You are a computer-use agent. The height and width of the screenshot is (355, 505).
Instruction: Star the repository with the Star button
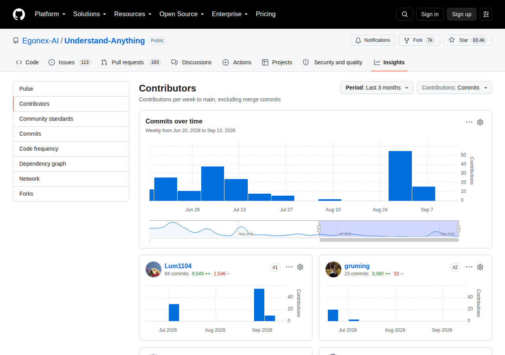468,40
